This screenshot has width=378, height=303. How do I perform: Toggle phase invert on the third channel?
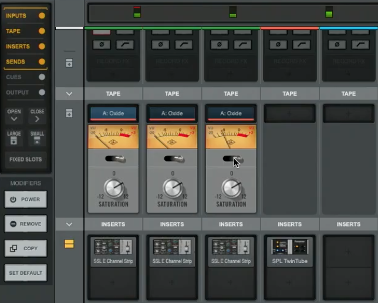pyautogui.click(x=219, y=45)
